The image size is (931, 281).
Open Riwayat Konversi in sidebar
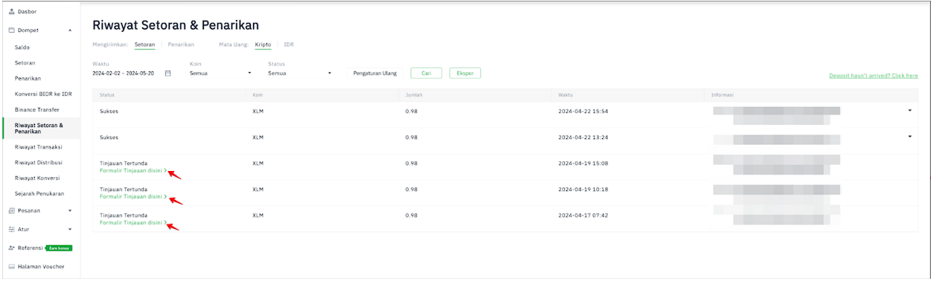(x=37, y=178)
